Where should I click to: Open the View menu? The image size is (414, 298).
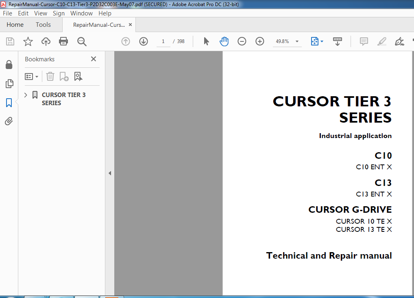click(41, 13)
